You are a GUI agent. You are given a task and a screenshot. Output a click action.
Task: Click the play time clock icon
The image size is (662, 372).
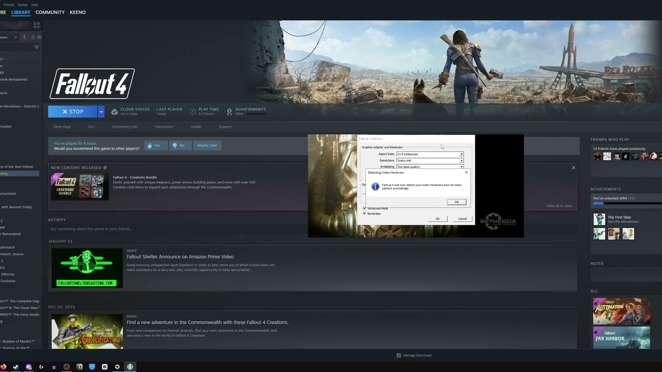[x=192, y=112]
